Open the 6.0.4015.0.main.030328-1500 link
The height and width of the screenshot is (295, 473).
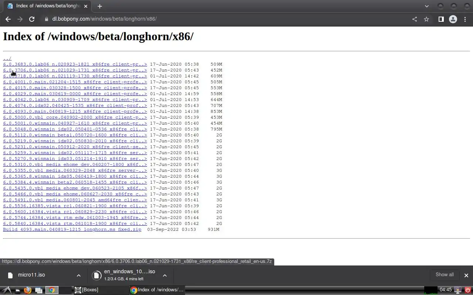(75, 88)
